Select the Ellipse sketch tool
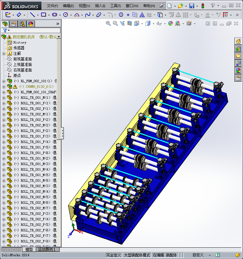This screenshot has width=243, height=259. pyautogui.click(x=99, y=15)
